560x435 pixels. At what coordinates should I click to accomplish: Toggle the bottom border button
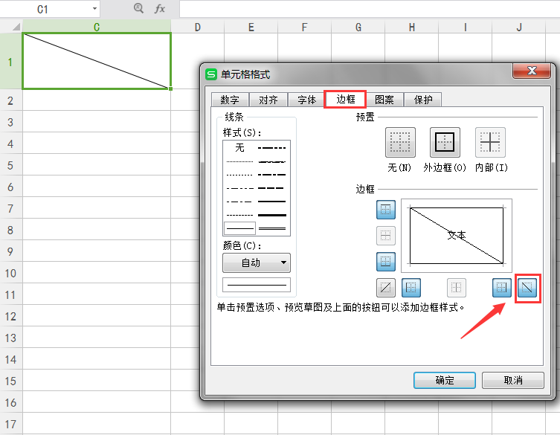pos(386,261)
